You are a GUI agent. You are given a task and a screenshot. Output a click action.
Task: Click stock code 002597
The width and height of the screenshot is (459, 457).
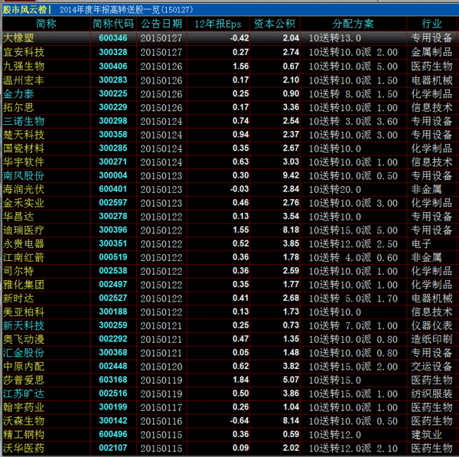113,202
